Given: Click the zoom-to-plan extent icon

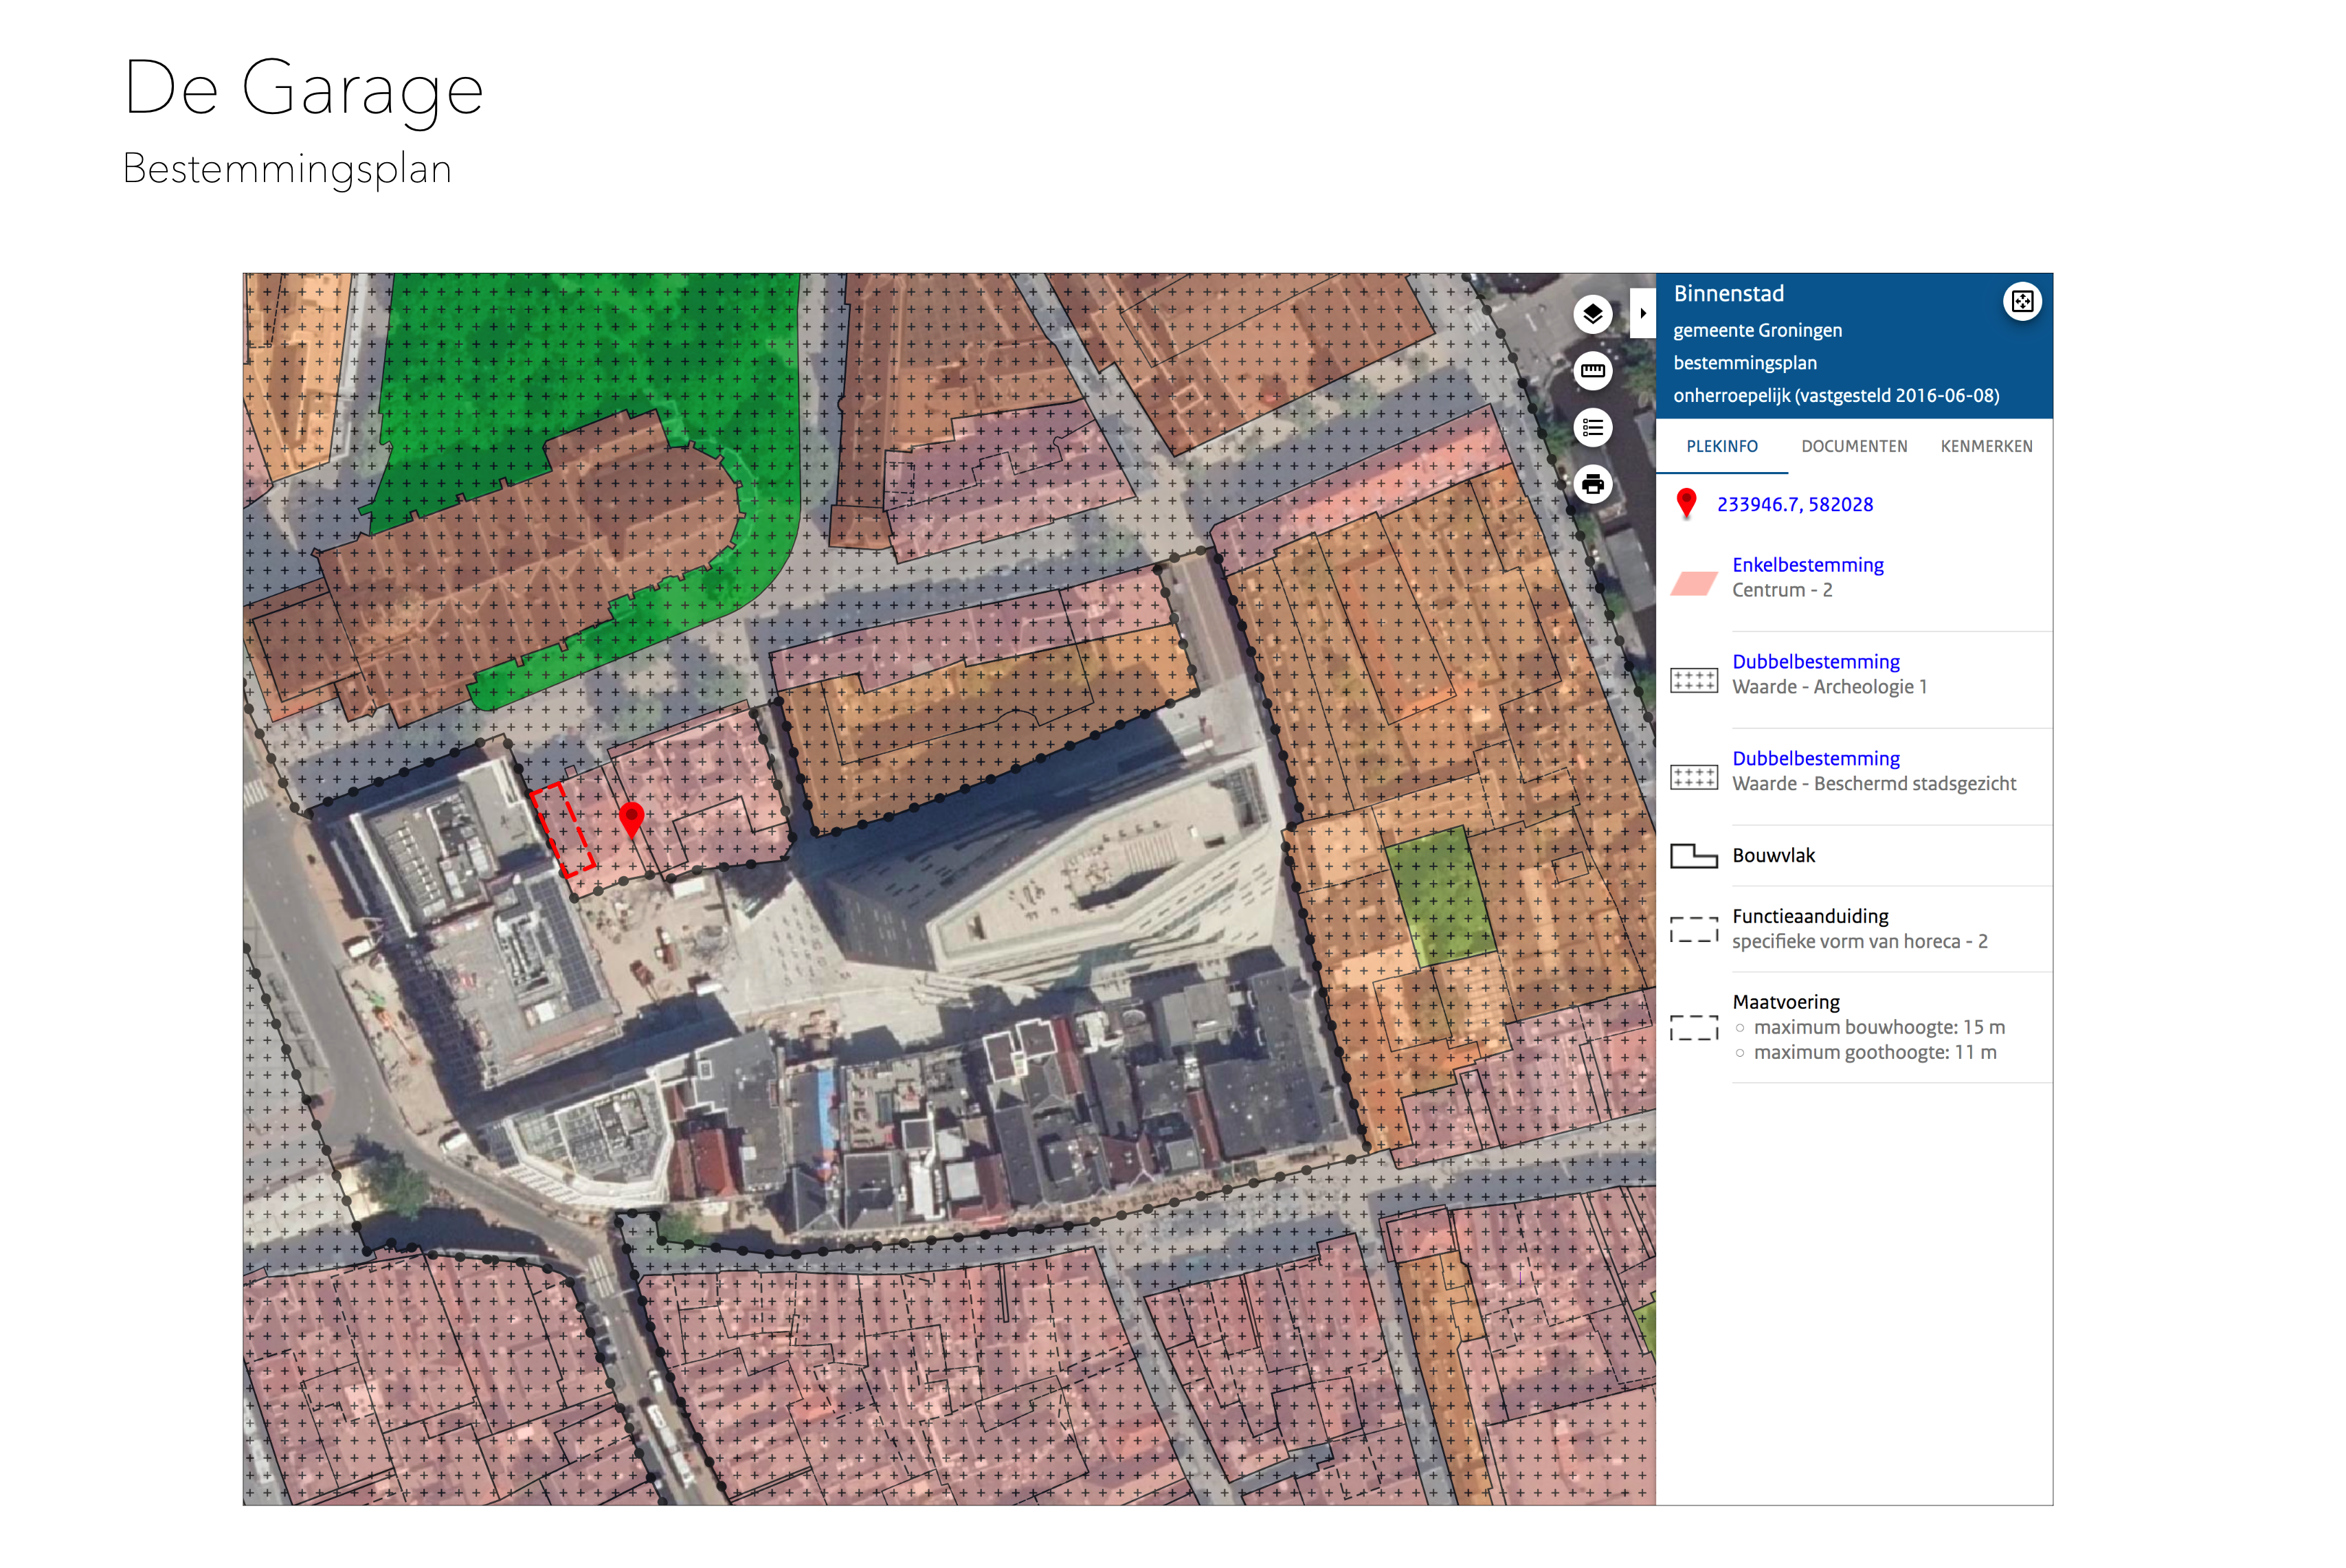Looking at the screenshot, I should point(2021,302).
